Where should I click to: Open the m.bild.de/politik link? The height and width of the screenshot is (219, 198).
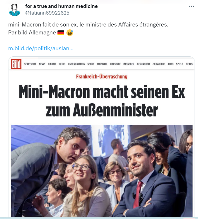(41, 48)
